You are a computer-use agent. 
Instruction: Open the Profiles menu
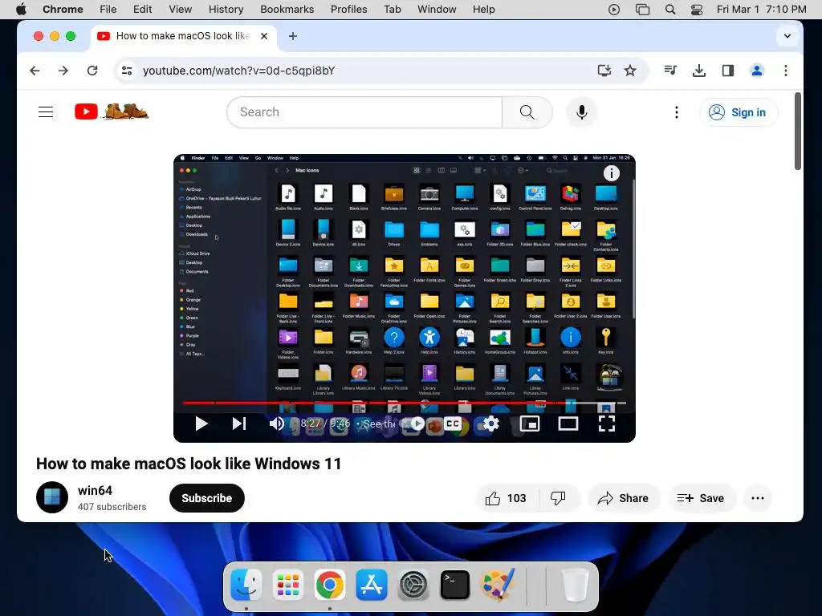(348, 9)
